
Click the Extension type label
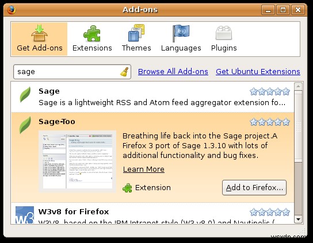tap(153, 188)
